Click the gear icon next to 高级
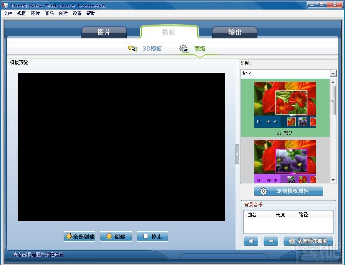The image size is (345, 265). 183,48
